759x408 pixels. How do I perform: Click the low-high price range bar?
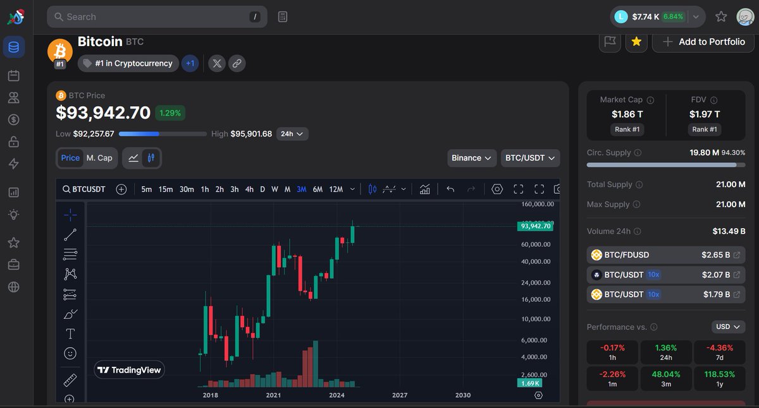(x=163, y=134)
